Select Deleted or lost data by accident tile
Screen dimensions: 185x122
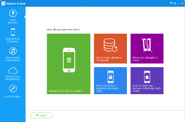(x=69, y=64)
